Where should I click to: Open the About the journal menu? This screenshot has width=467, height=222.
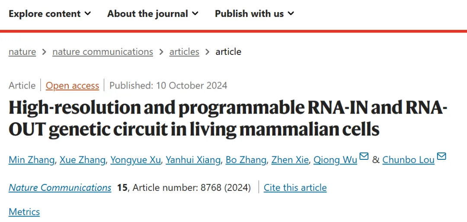click(x=153, y=14)
